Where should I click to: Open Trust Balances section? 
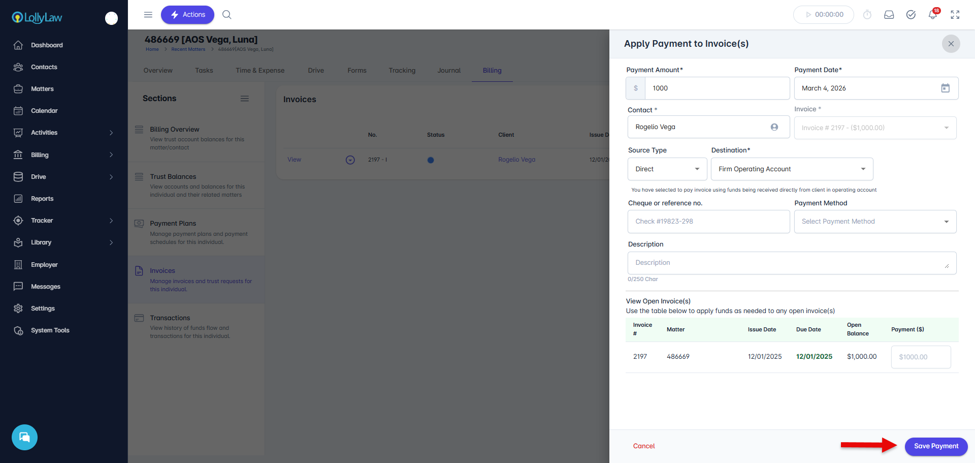tap(197, 186)
